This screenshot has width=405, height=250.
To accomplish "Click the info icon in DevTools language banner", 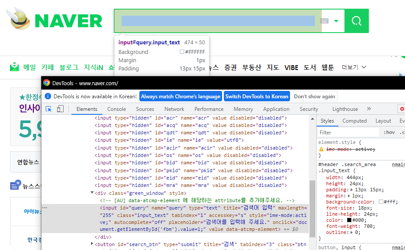I will pos(48,96).
